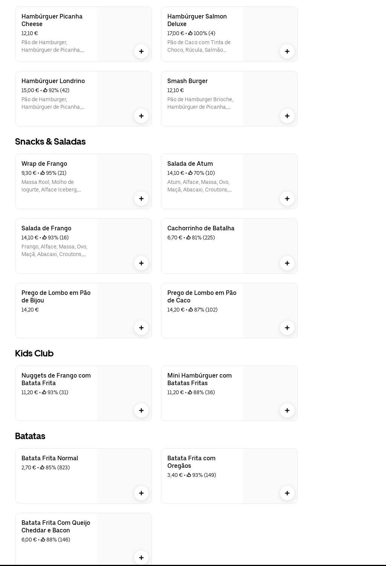Add Hambúrguer Salmon Deluxe to order
The height and width of the screenshot is (566, 386).
point(287,51)
